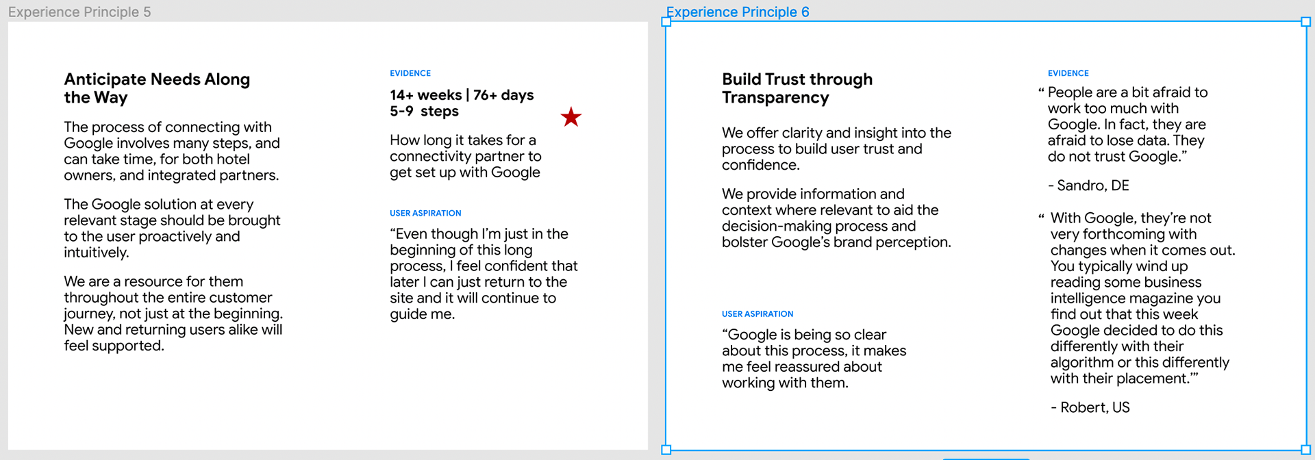Click the EVIDENCE label in Principle 5
The image size is (1315, 460).
pos(410,73)
